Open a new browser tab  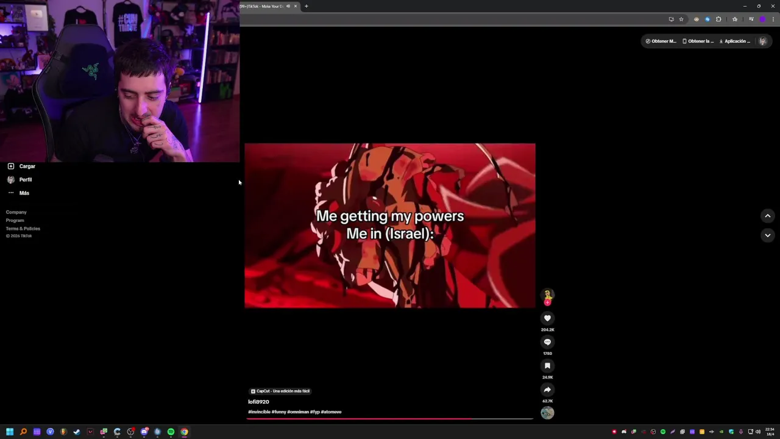click(x=307, y=6)
